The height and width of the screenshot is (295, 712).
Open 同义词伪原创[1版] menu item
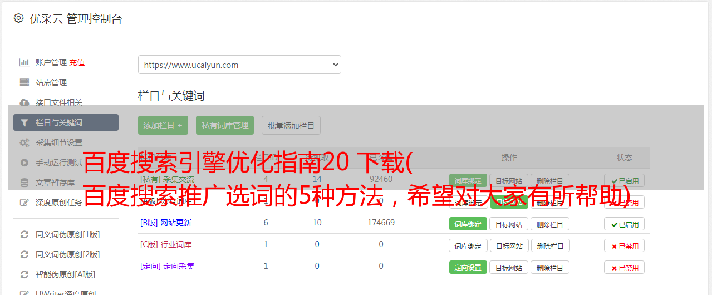pyautogui.click(x=68, y=234)
